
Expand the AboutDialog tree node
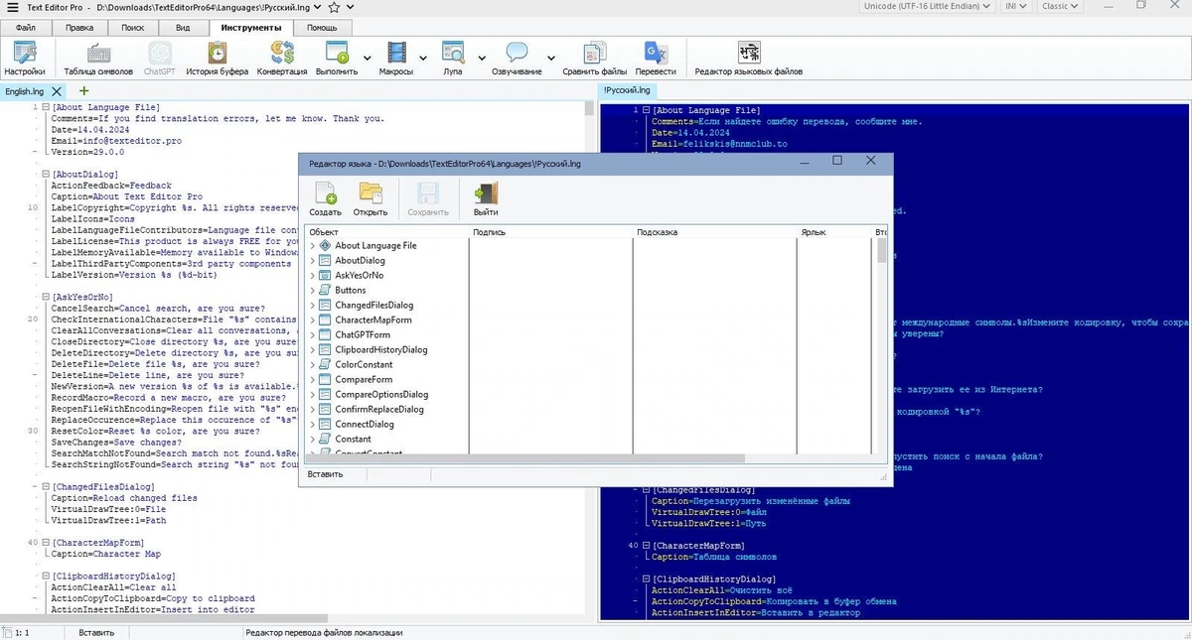click(313, 260)
